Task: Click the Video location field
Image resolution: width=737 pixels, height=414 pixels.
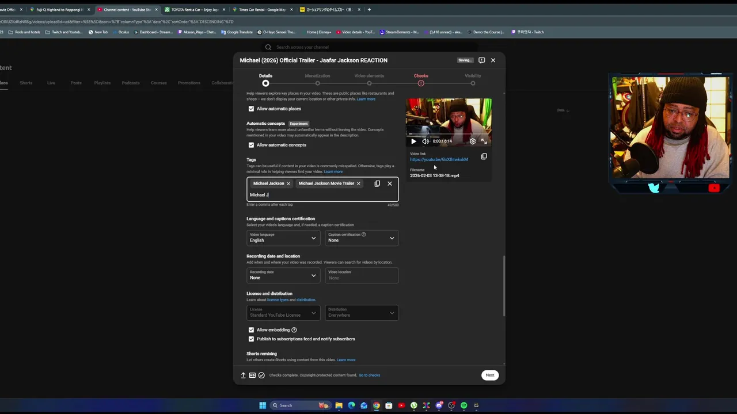Action: (361, 275)
